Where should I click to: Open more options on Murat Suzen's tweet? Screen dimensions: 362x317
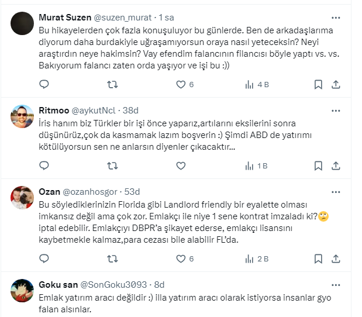click(336, 18)
